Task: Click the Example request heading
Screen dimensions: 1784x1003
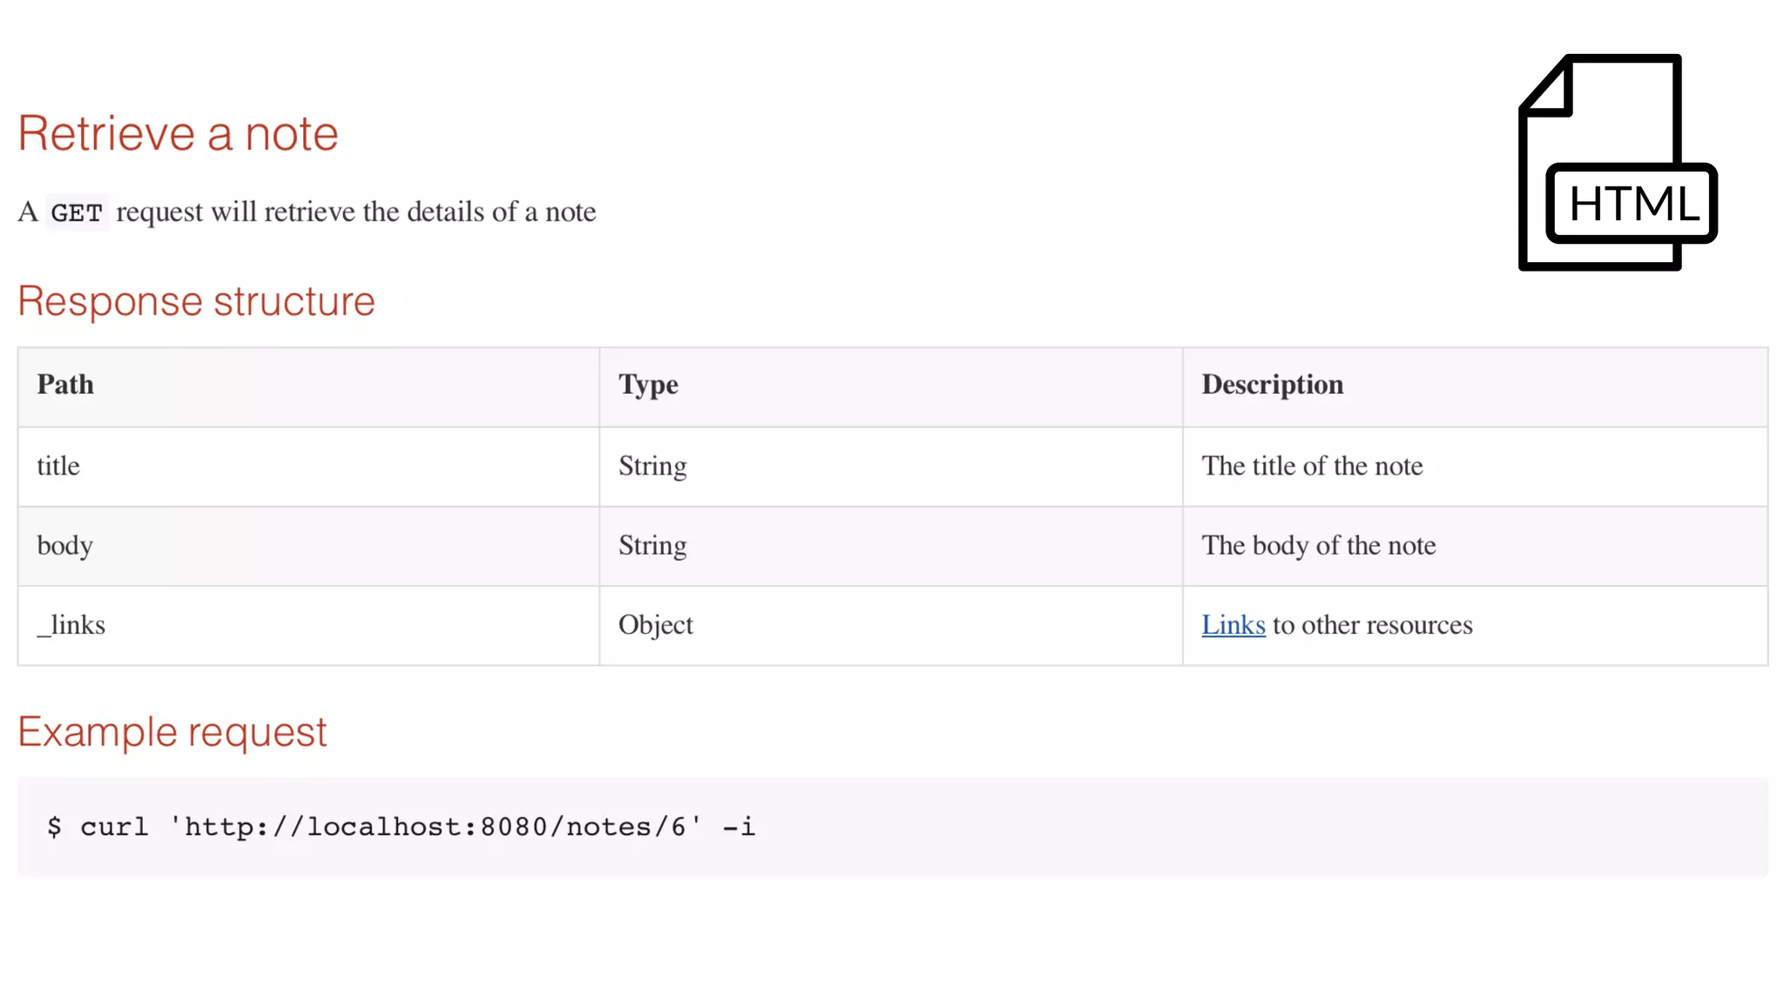Action: click(x=172, y=732)
